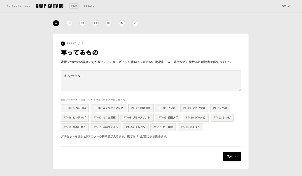Click the black circle icon beside START

pyautogui.click(x=63, y=44)
